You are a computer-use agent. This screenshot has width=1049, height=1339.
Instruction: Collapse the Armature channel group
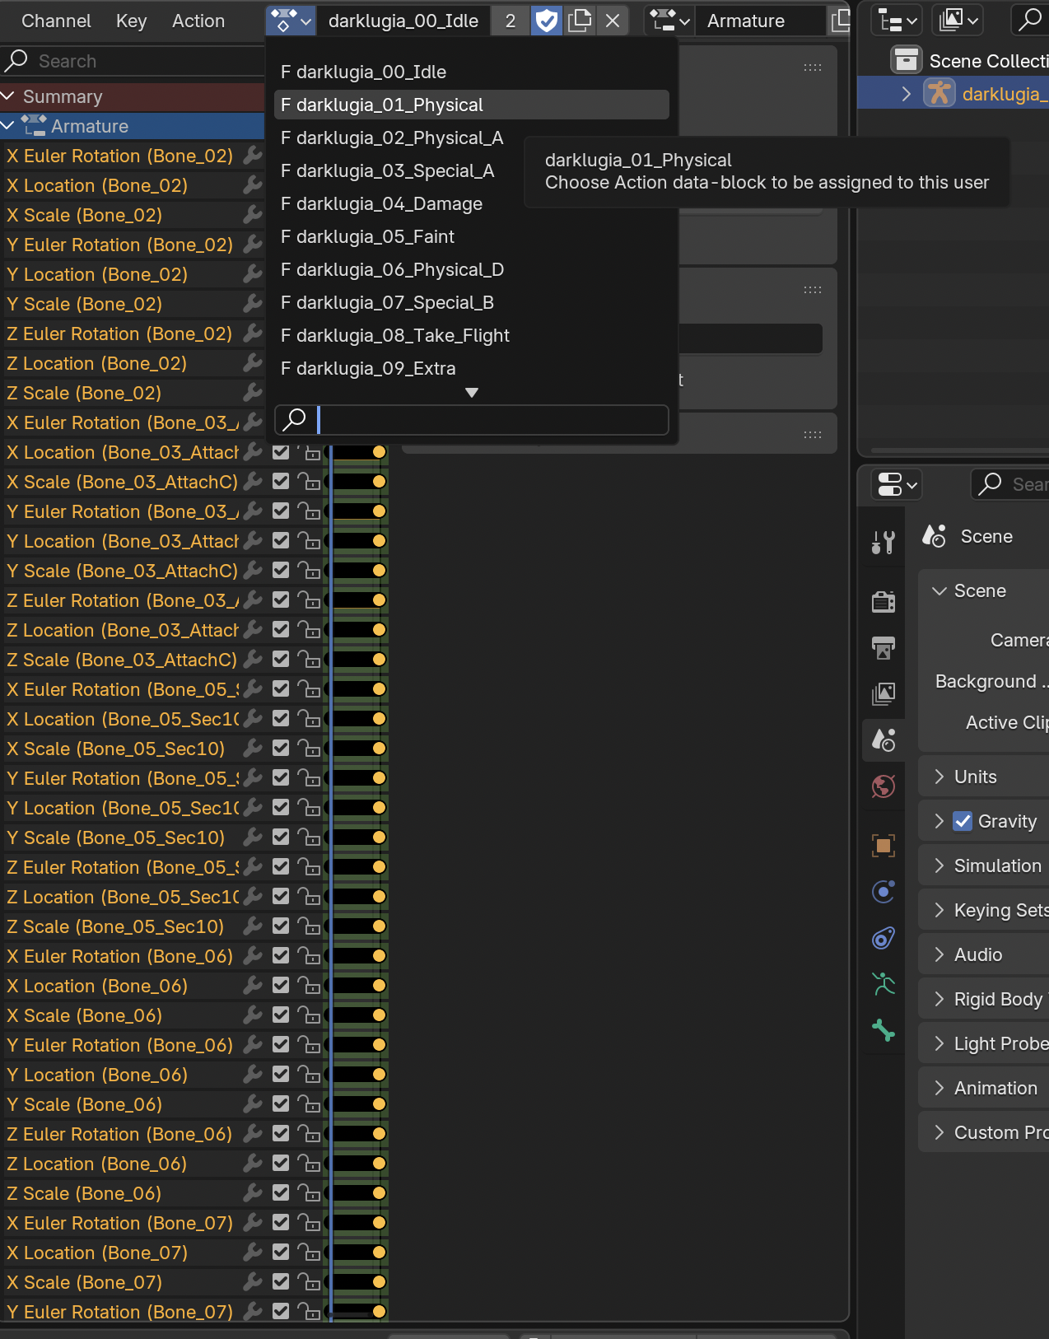(8, 126)
